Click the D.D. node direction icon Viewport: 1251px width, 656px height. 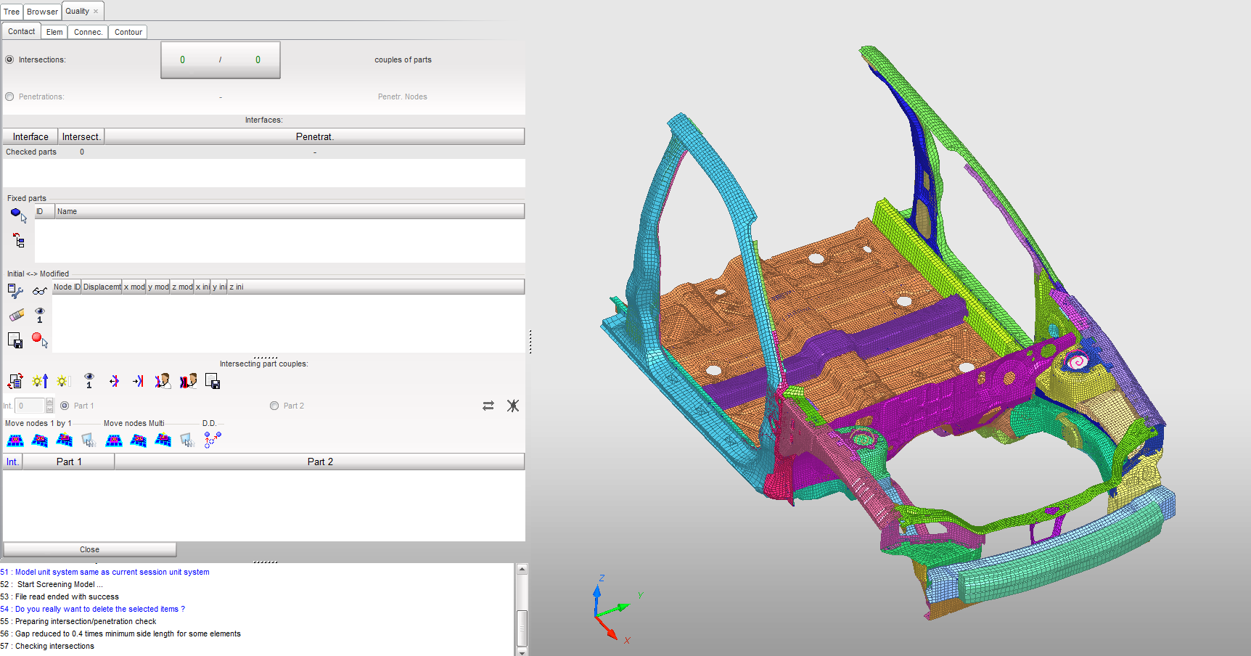212,440
